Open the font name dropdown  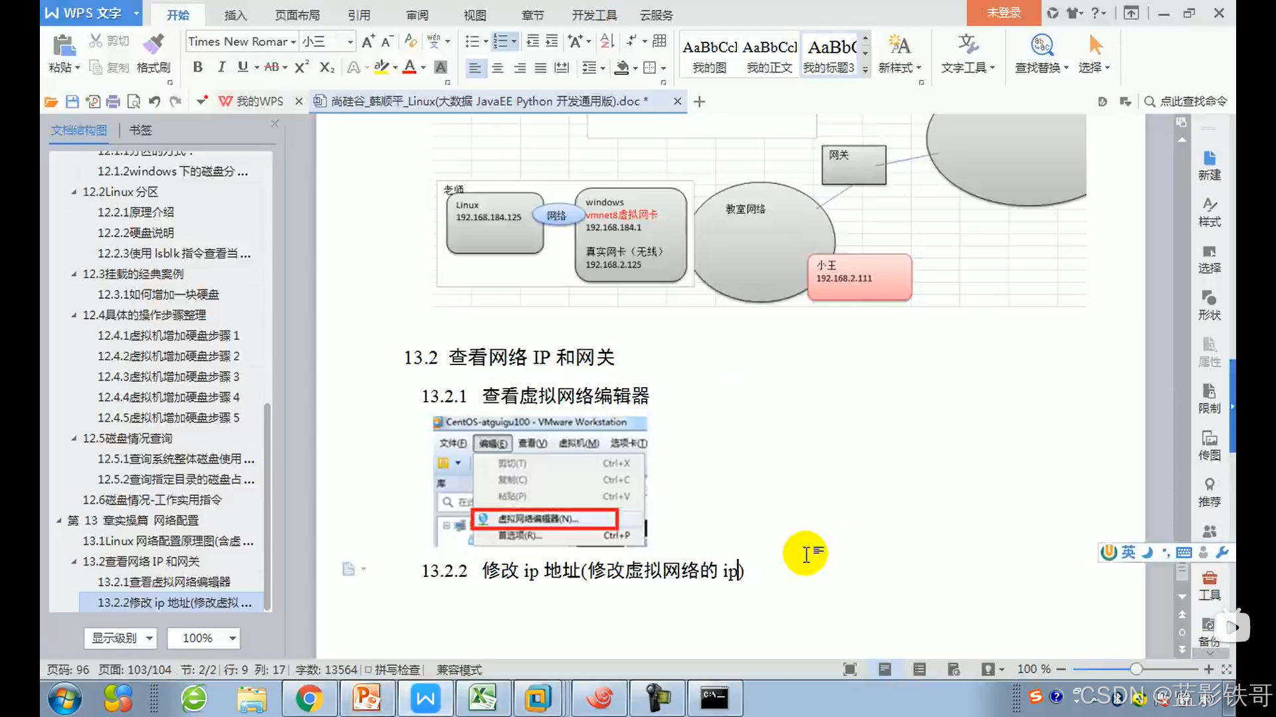(x=293, y=42)
